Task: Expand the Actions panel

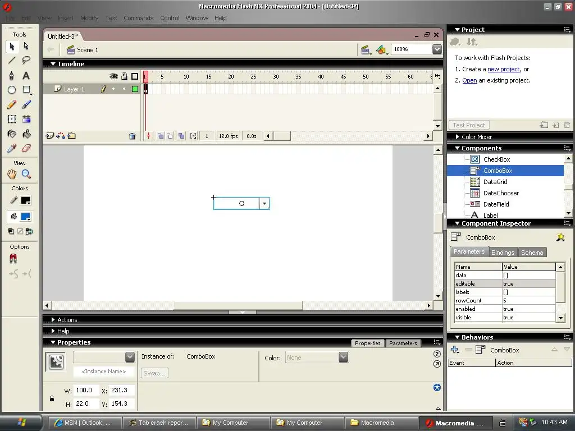Action: point(53,319)
